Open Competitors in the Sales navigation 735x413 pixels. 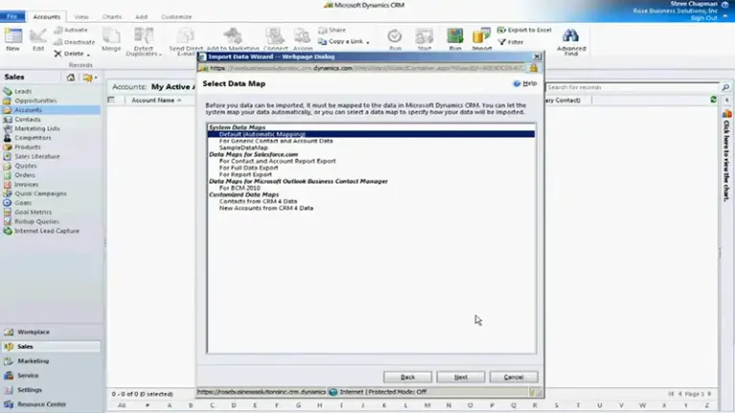coord(33,138)
